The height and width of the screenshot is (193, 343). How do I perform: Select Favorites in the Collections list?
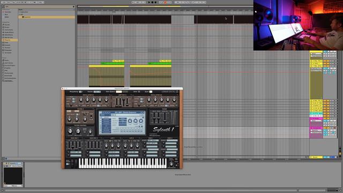8,12
